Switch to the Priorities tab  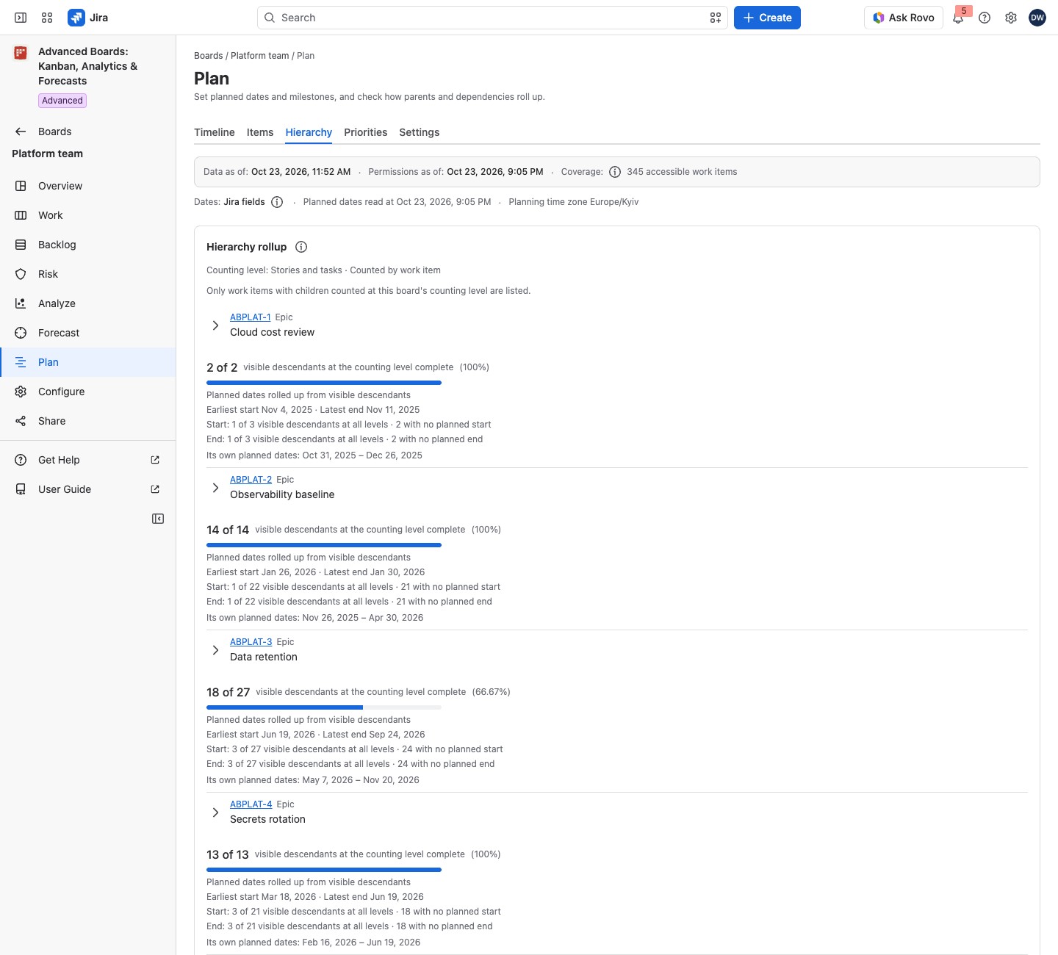(x=365, y=132)
